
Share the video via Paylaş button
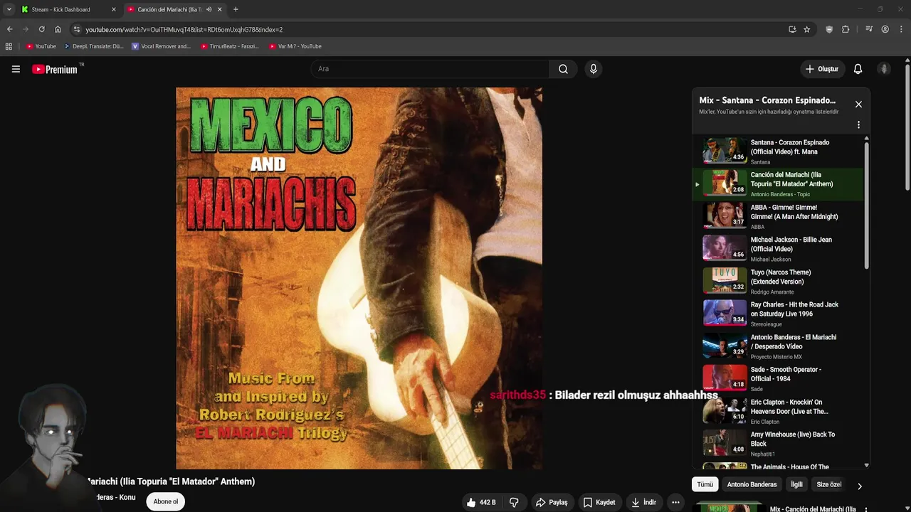point(552,502)
